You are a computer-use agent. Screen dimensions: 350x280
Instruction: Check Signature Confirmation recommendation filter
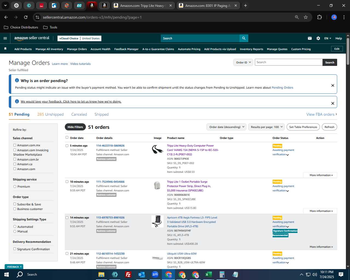point(15,249)
